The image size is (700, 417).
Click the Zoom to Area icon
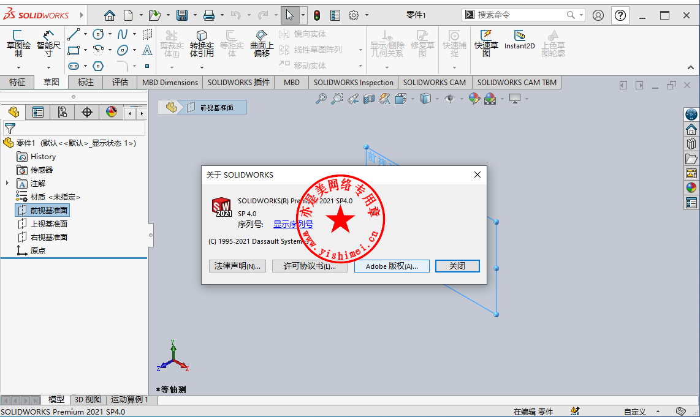pyautogui.click(x=337, y=99)
